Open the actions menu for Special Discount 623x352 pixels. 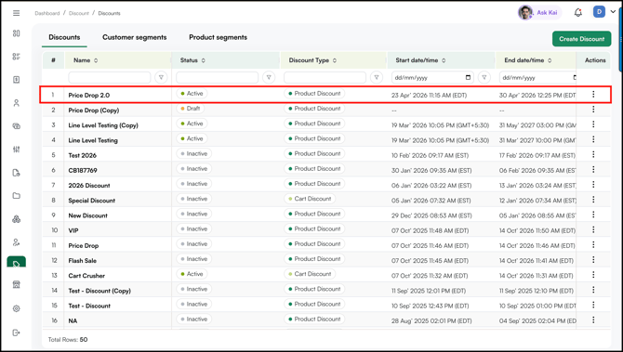point(593,200)
